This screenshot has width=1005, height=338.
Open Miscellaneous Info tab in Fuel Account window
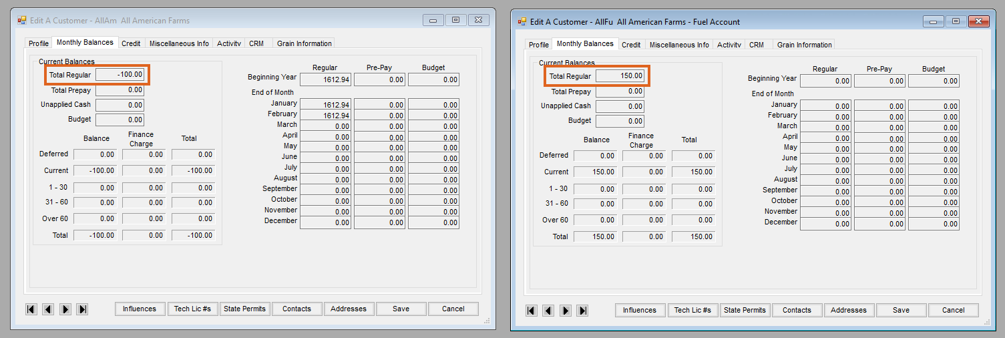click(x=679, y=45)
